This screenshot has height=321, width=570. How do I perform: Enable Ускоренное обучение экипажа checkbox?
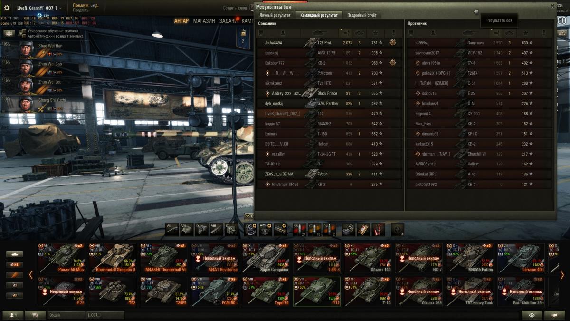[24, 31]
